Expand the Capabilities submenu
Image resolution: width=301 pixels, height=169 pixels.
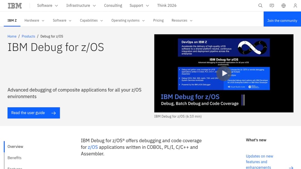click(x=91, y=21)
